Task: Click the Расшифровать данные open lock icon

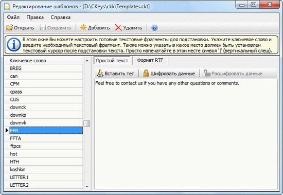Action: click(x=207, y=73)
